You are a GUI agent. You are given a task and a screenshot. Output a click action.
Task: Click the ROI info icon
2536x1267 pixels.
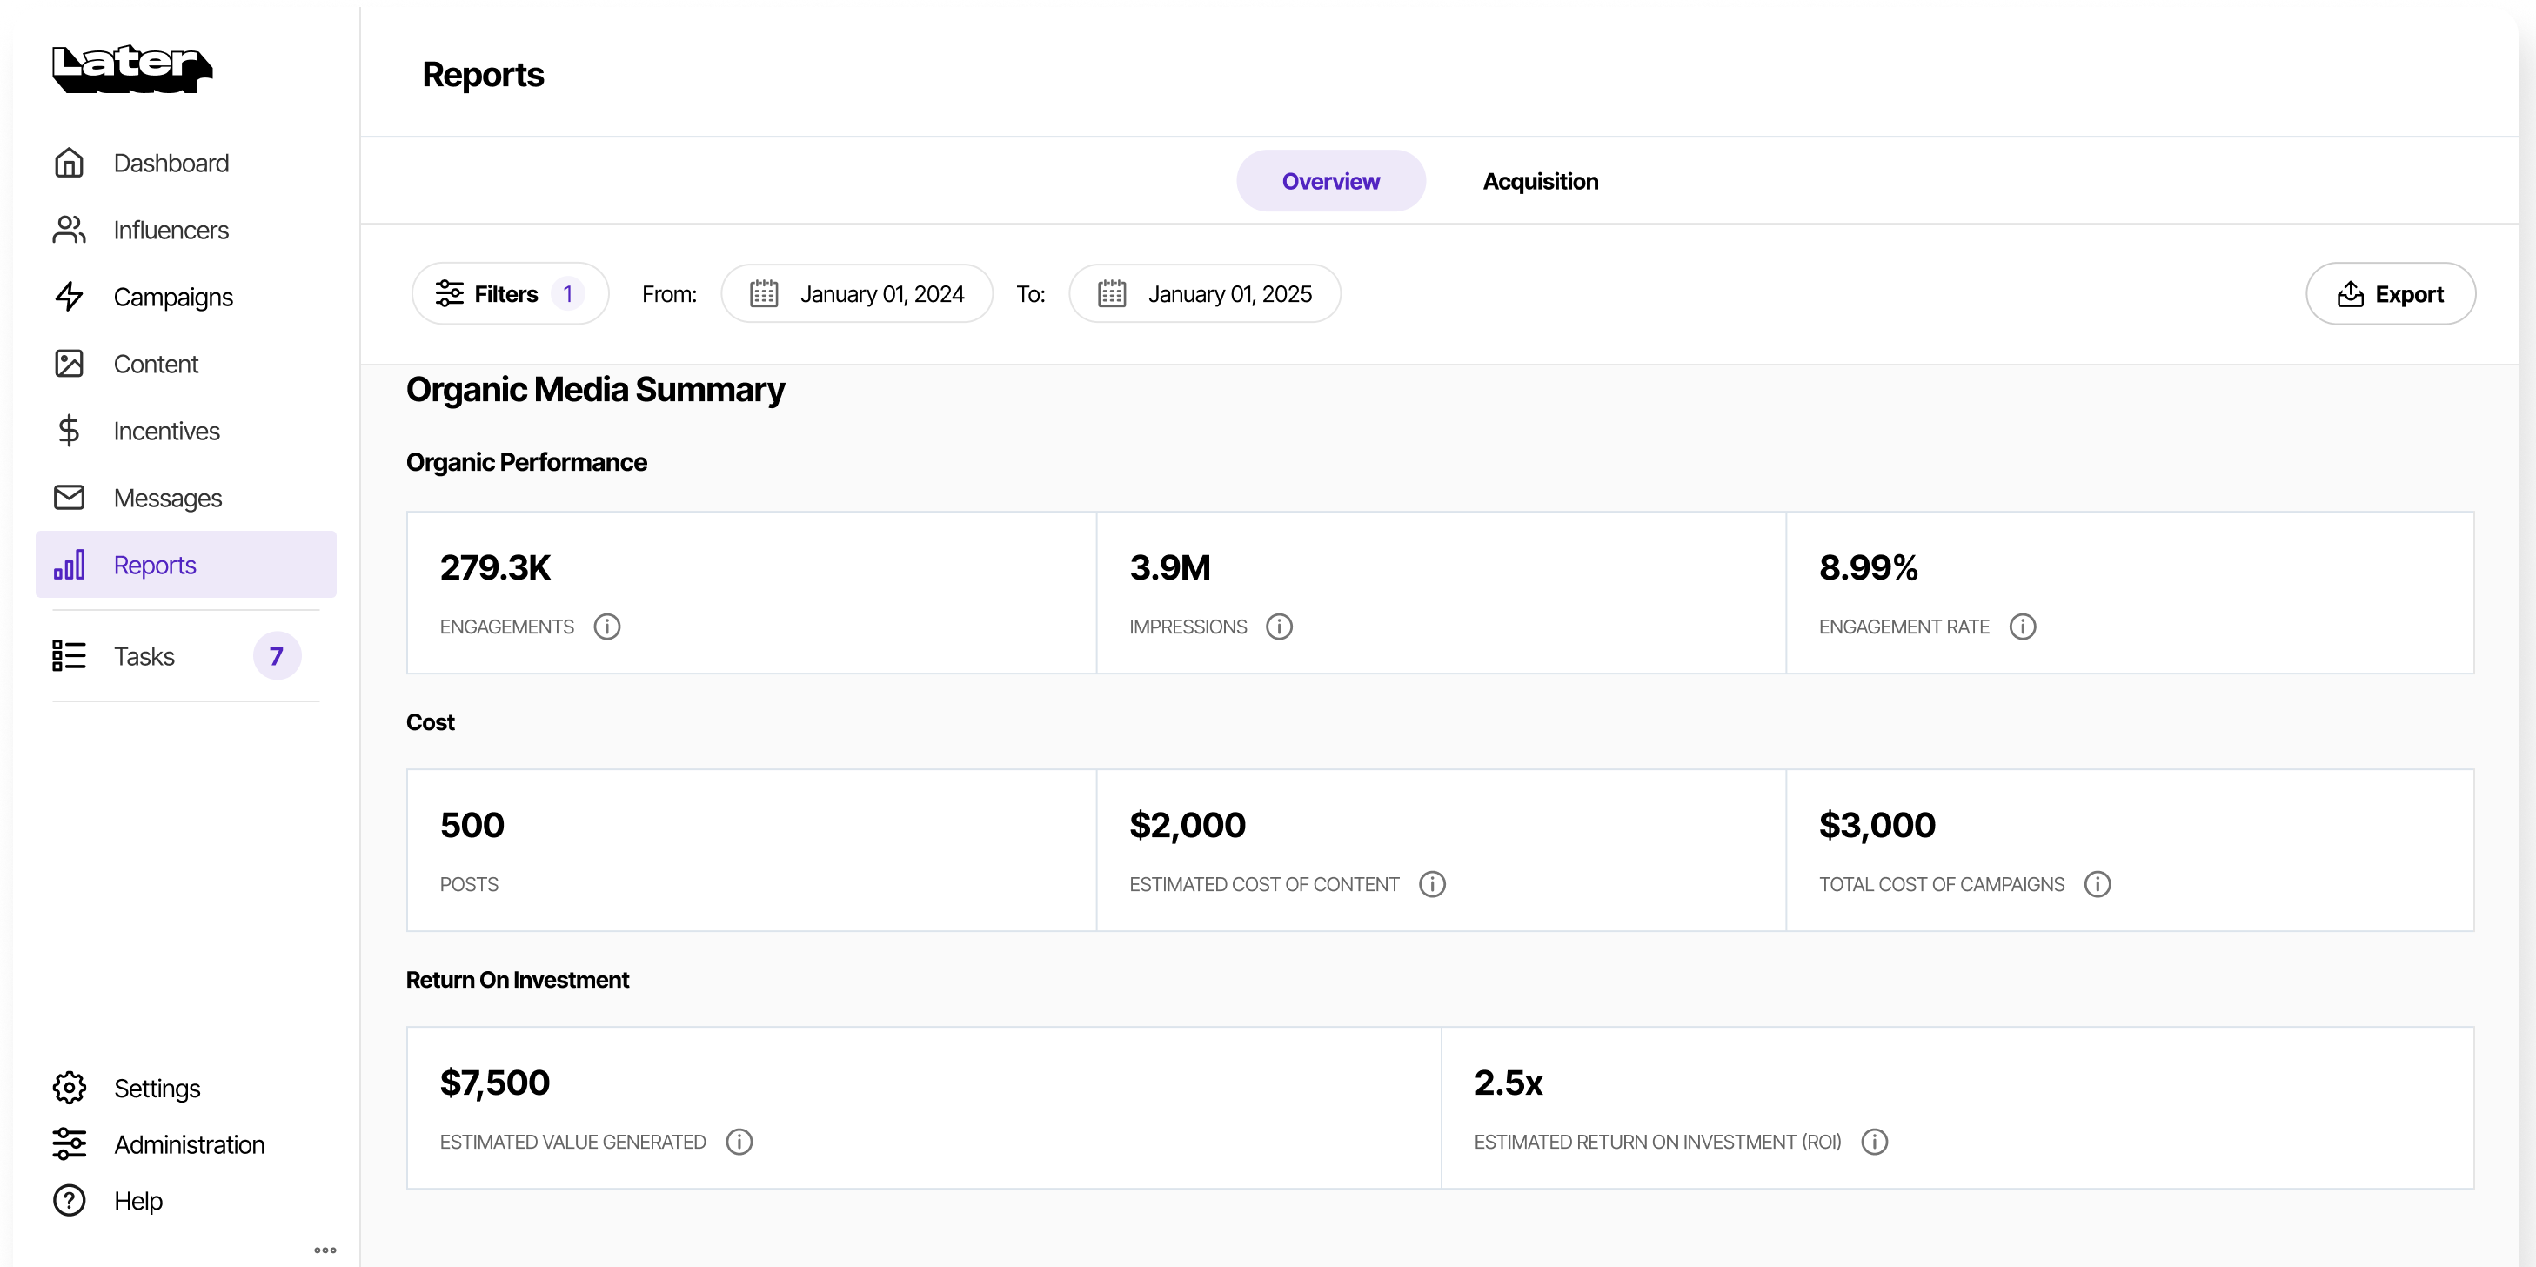click(x=1873, y=1142)
